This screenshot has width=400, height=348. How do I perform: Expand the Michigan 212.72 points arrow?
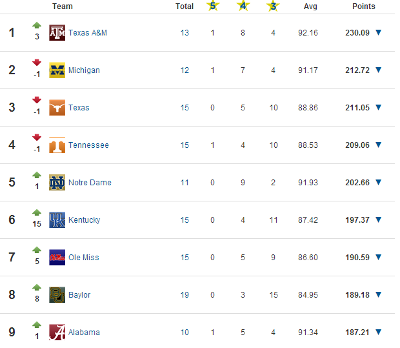(x=379, y=70)
